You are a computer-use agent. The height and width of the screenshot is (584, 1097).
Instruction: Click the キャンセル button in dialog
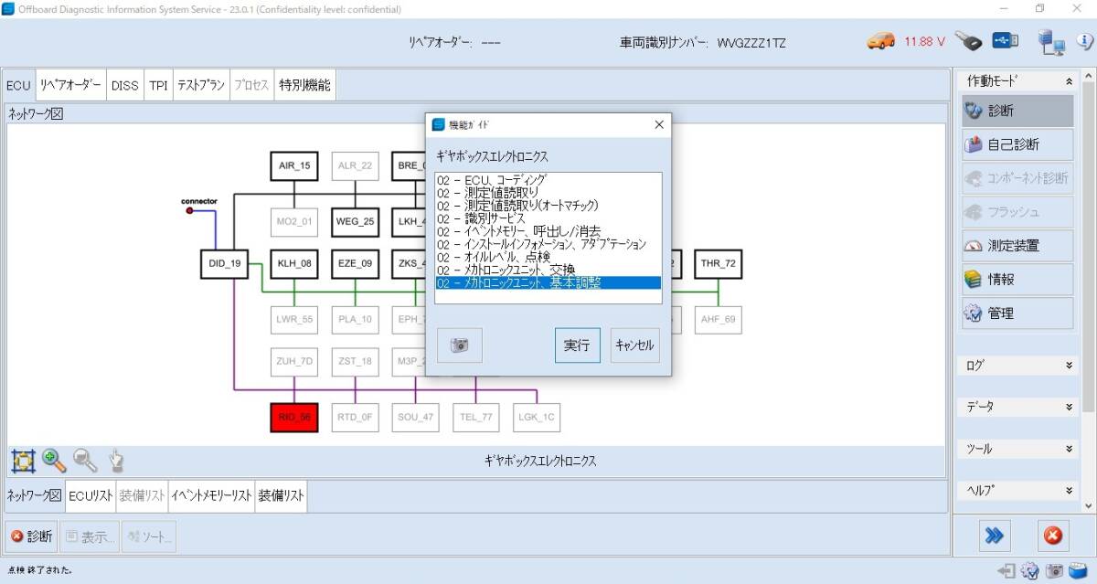tap(635, 345)
